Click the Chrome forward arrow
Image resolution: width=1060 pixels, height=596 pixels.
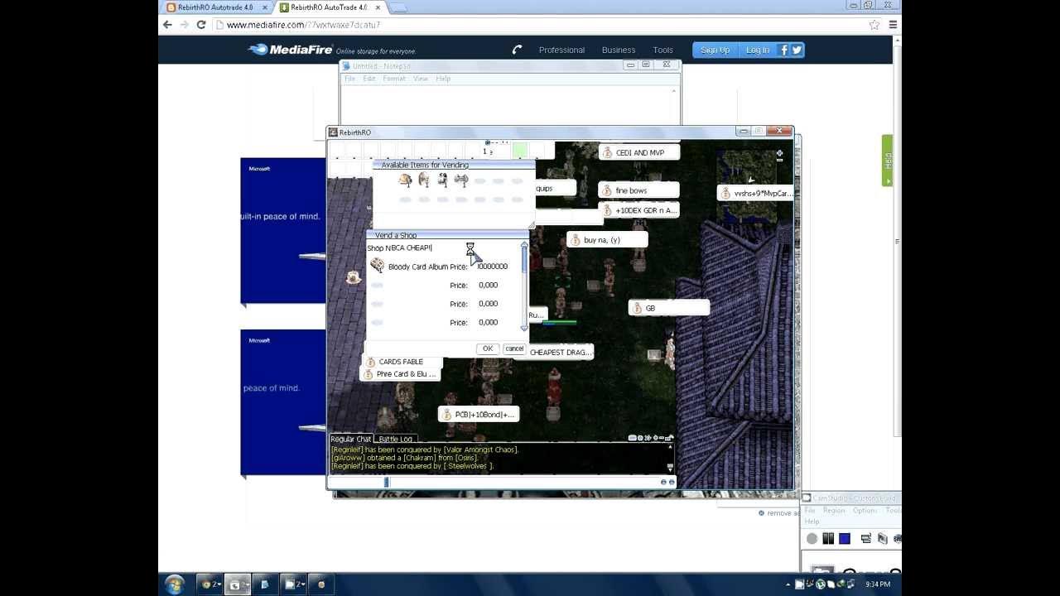pyautogui.click(x=184, y=25)
